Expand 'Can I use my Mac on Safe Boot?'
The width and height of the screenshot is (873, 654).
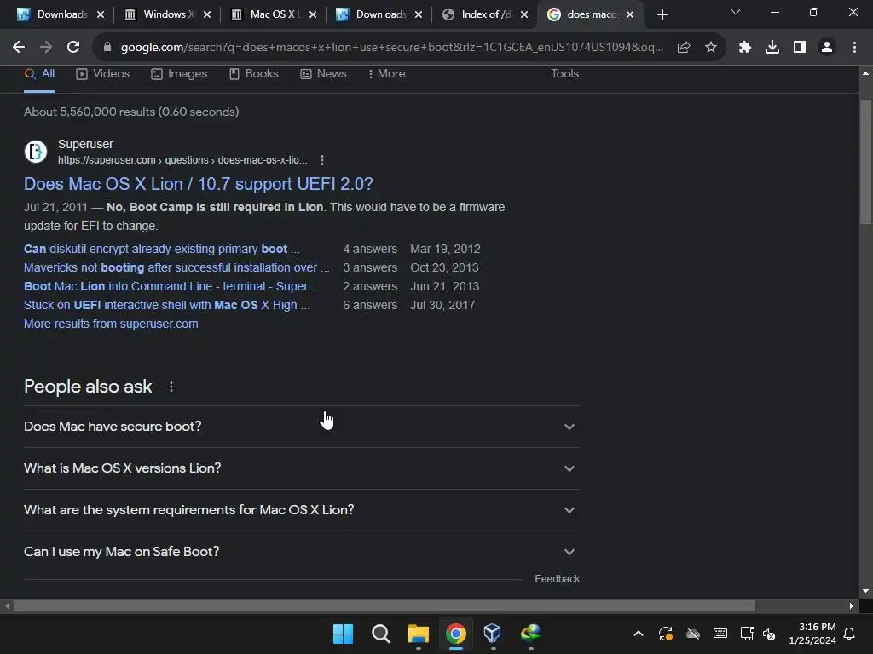click(x=301, y=552)
